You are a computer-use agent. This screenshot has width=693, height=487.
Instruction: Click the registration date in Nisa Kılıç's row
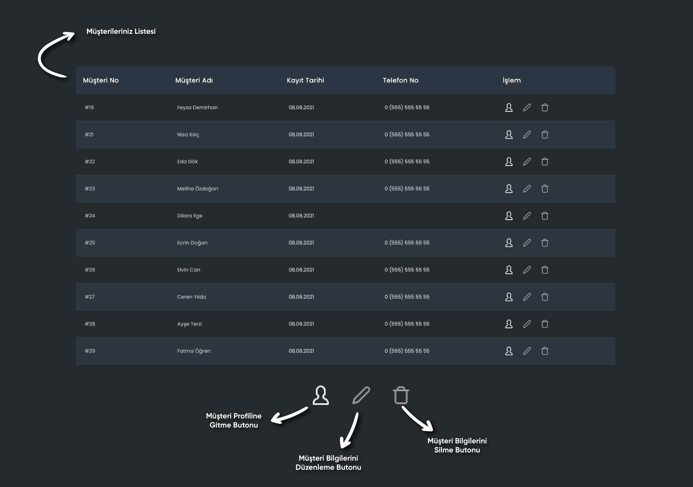click(301, 134)
